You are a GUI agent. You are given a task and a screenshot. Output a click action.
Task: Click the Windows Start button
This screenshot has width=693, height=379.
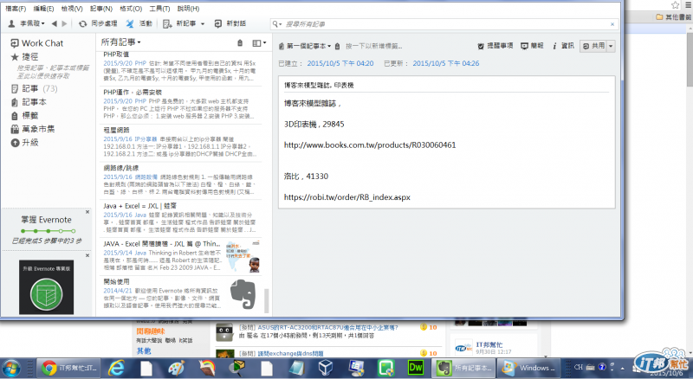pyautogui.click(x=10, y=368)
